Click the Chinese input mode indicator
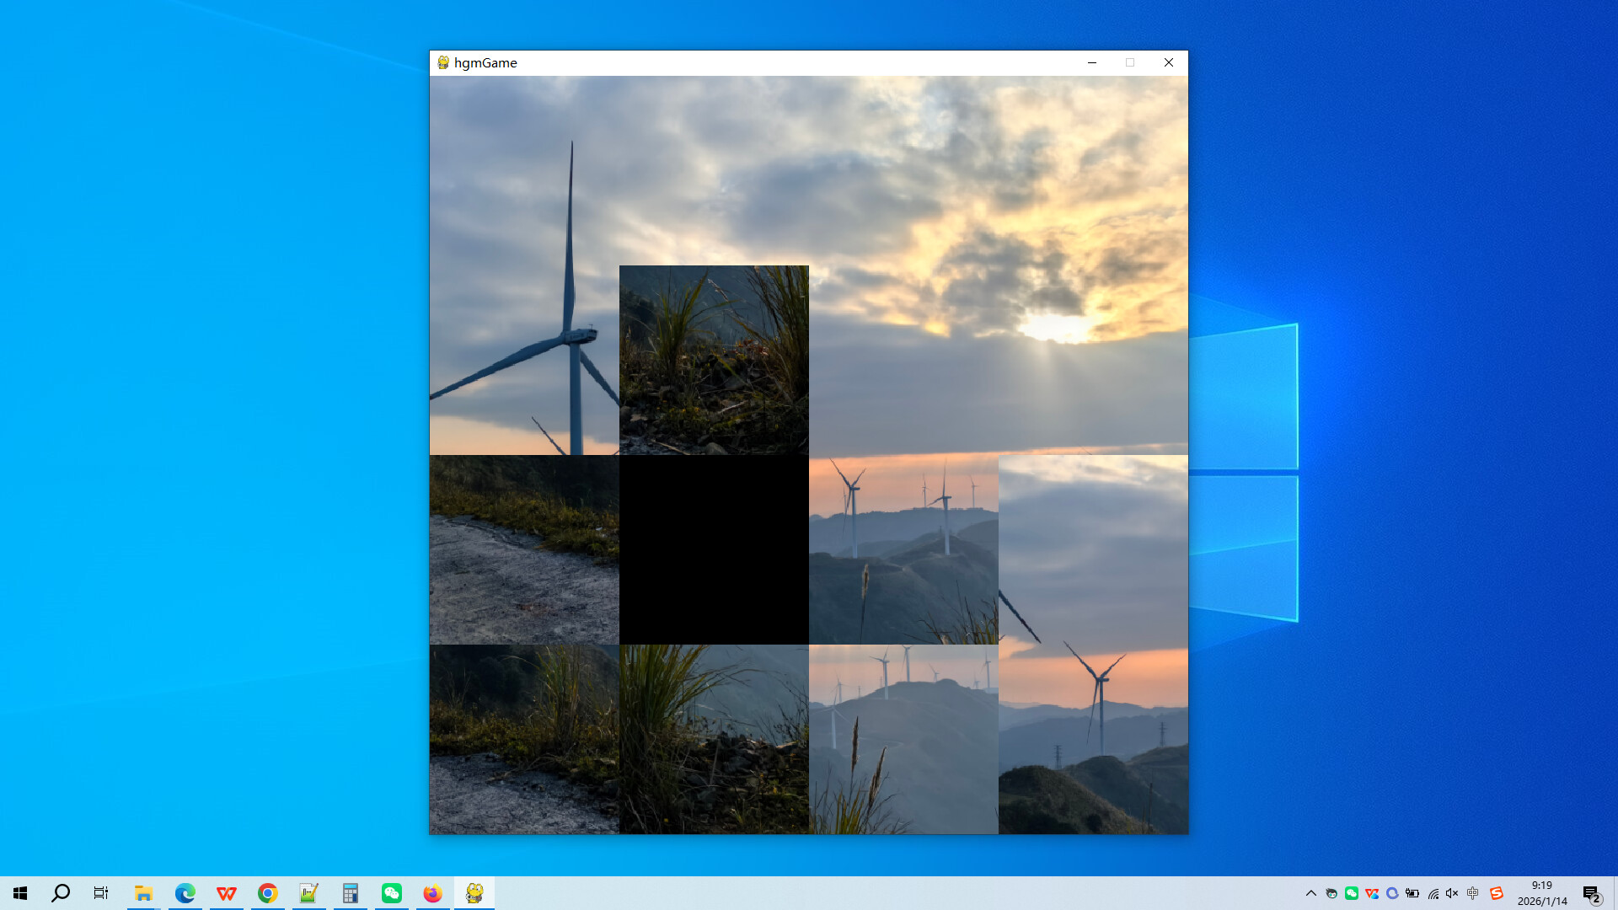1618x910 pixels. pos(1472,892)
